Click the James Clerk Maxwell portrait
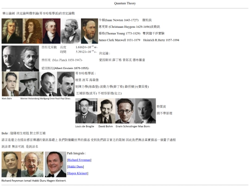The width and height of the screenshot is (250, 188). [x=71, y=31]
